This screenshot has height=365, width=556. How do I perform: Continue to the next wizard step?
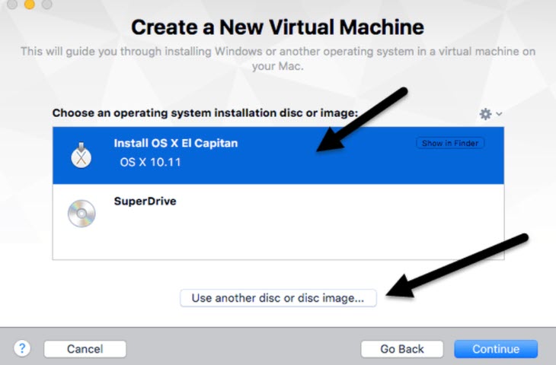496,349
